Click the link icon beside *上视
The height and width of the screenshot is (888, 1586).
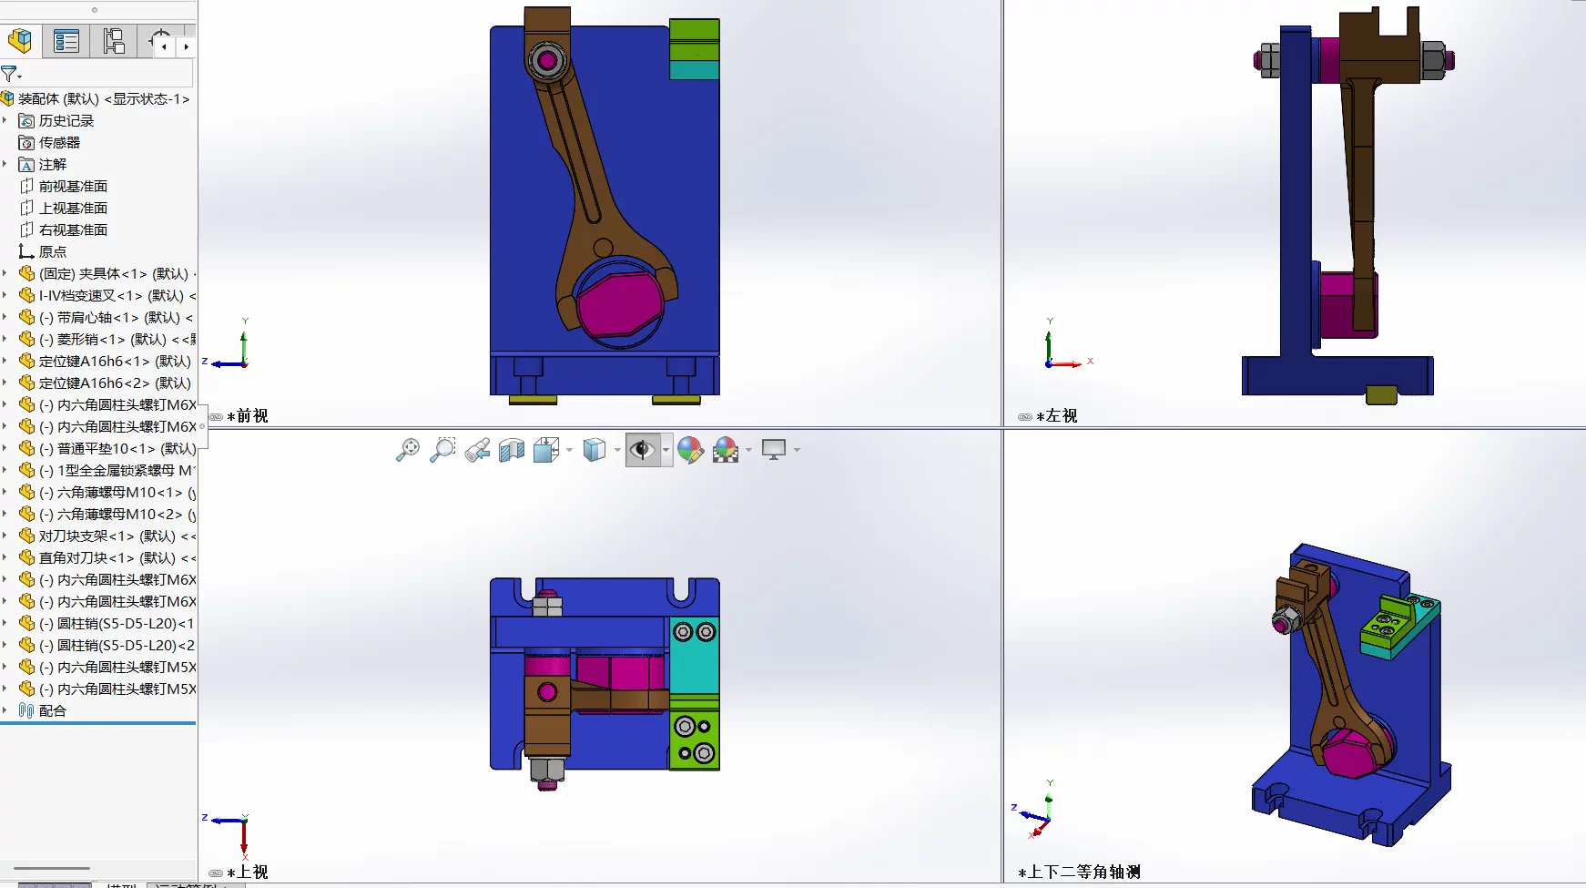pos(216,873)
